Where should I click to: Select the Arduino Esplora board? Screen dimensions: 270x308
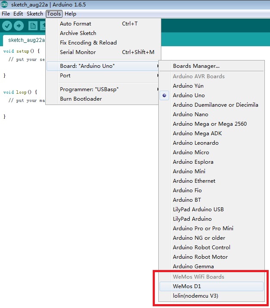click(211, 162)
